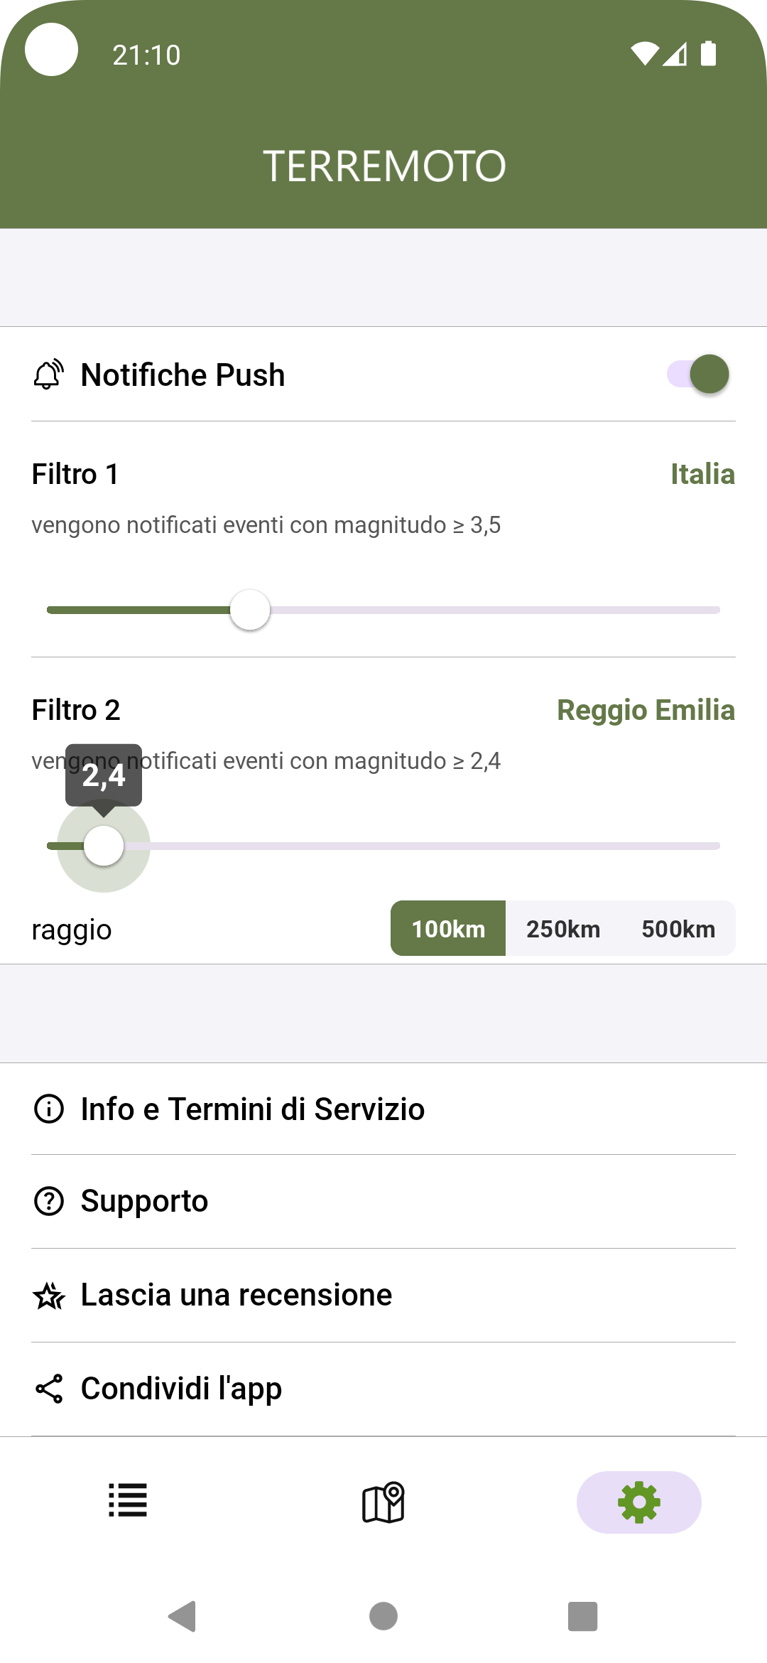
Task: Open the earthquake list tab
Action: pos(128,1501)
